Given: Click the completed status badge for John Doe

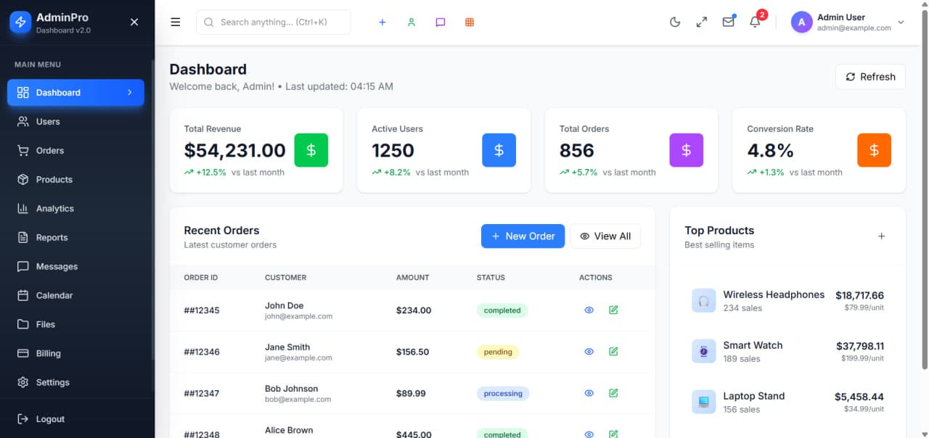Looking at the screenshot, I should tap(502, 310).
